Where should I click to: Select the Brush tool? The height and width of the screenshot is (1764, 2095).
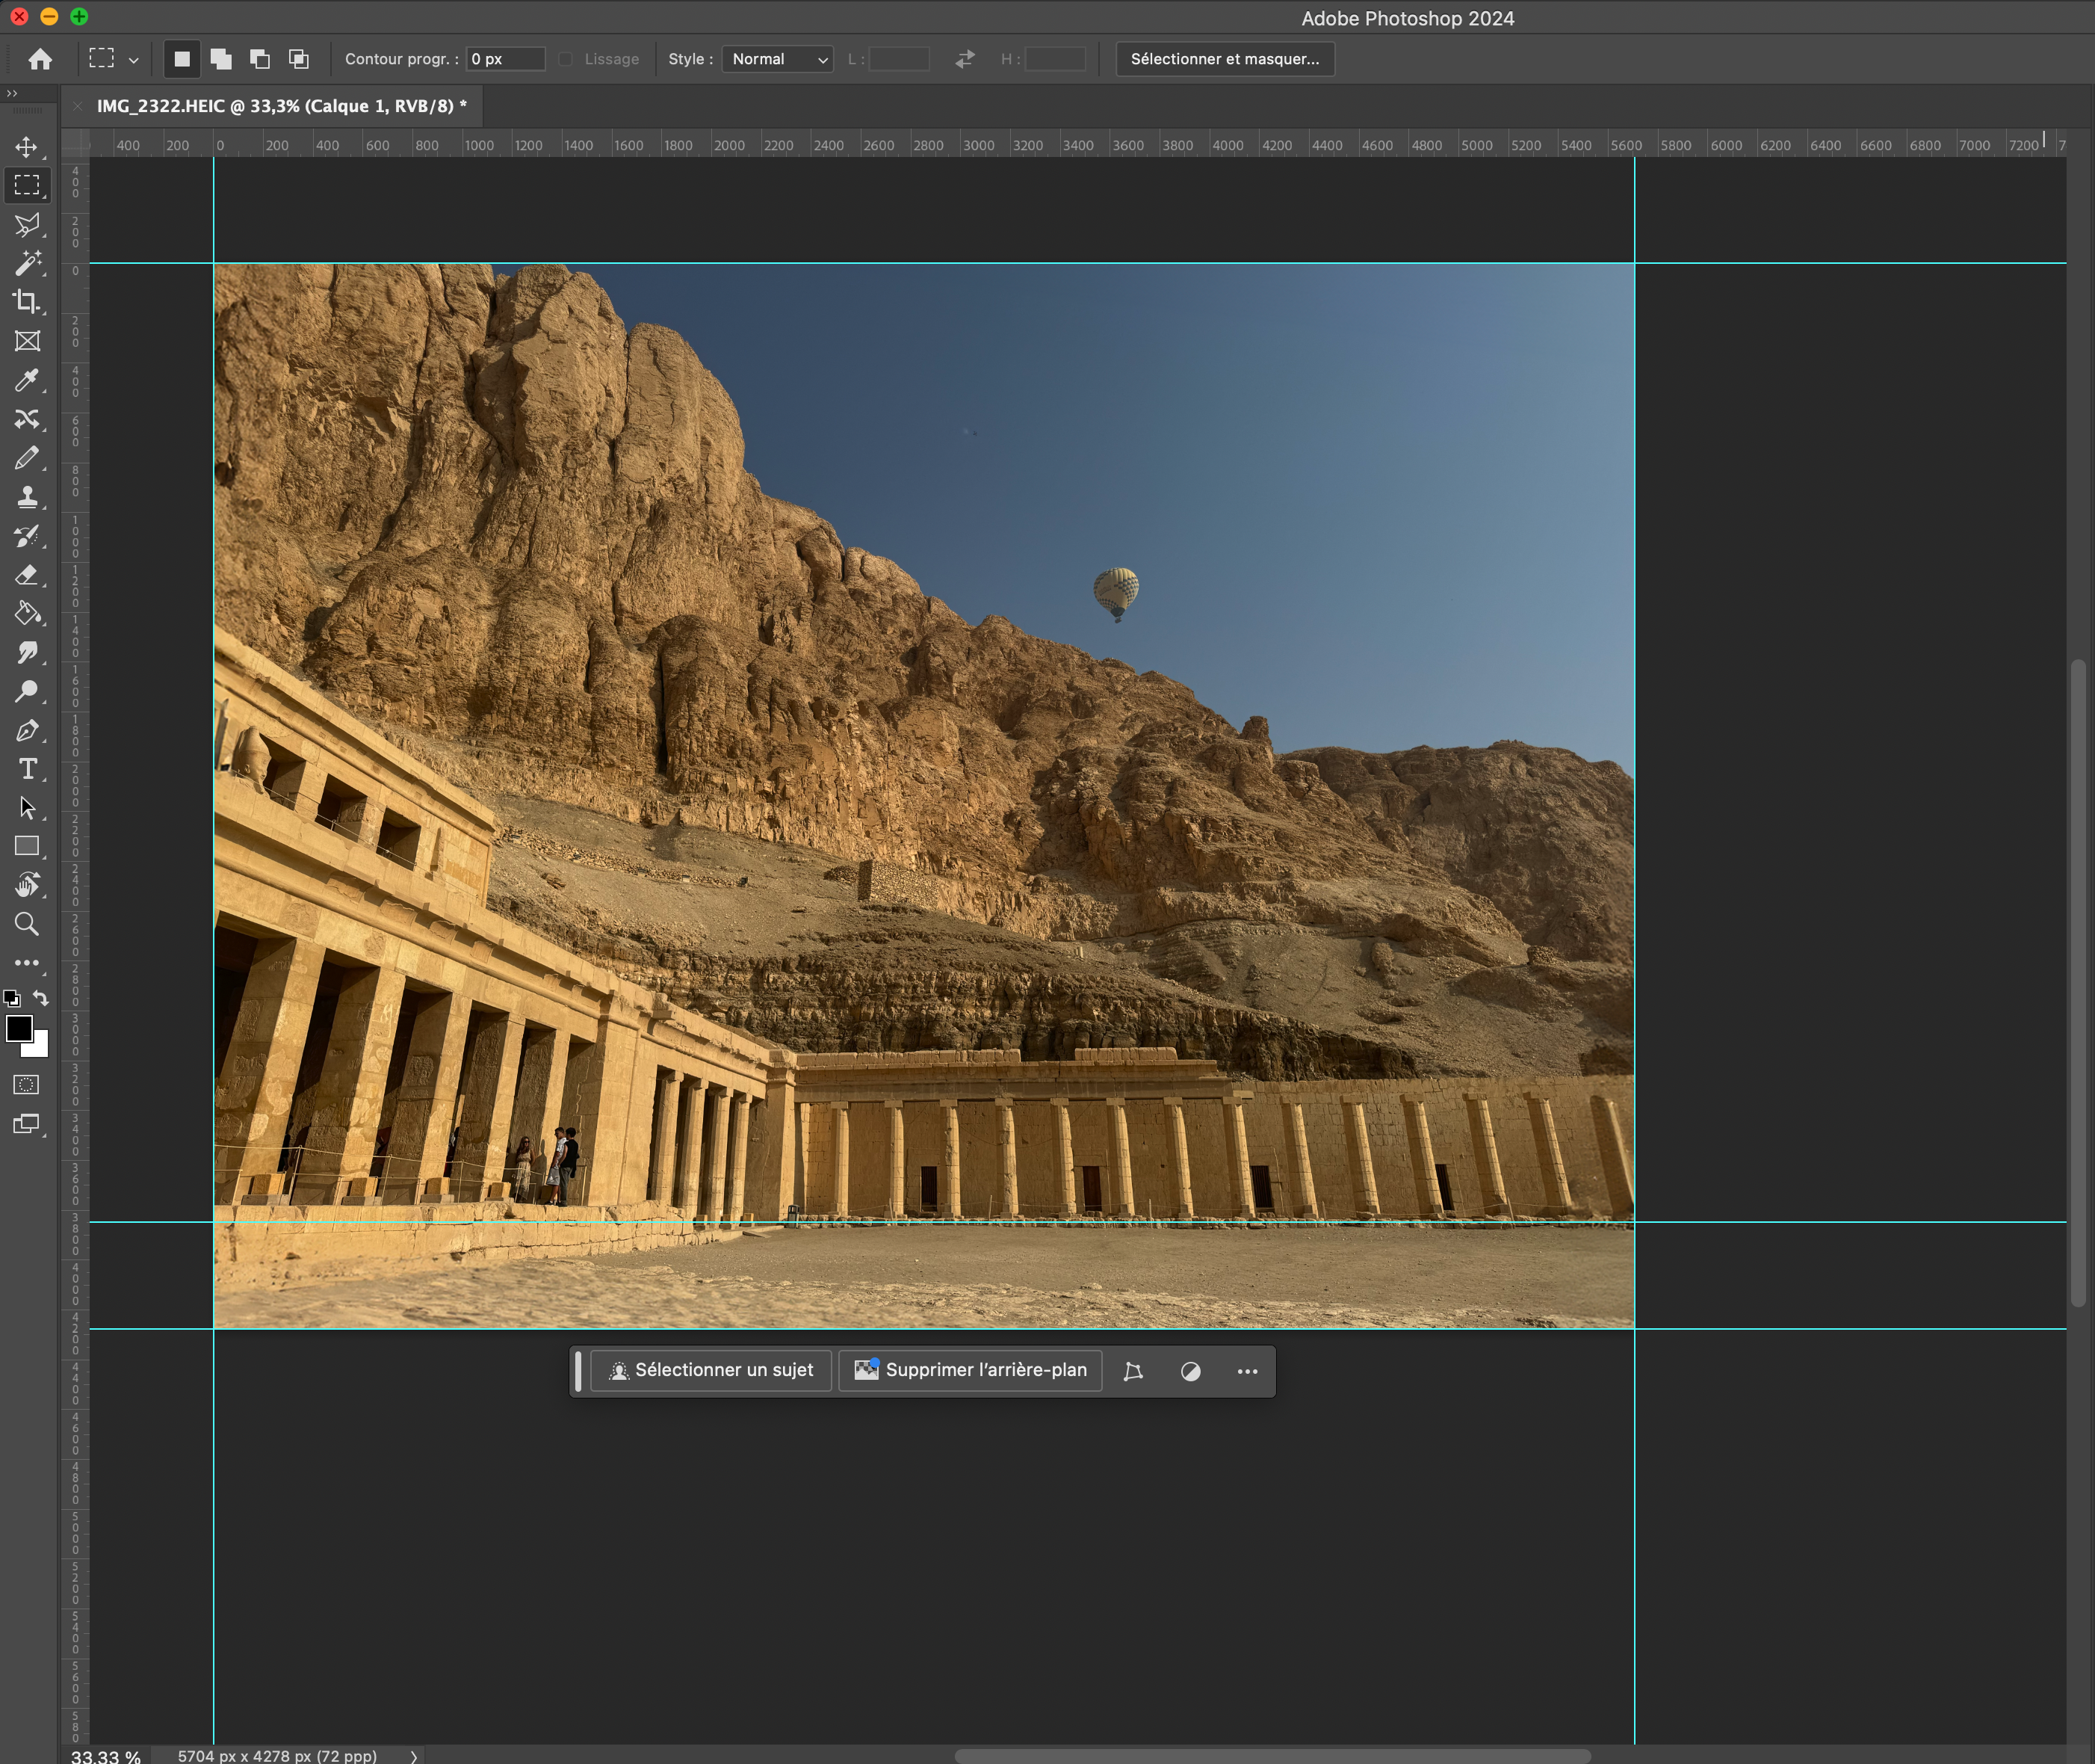pyautogui.click(x=27, y=458)
